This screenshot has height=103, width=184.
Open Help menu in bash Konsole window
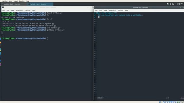tap(34, 10)
